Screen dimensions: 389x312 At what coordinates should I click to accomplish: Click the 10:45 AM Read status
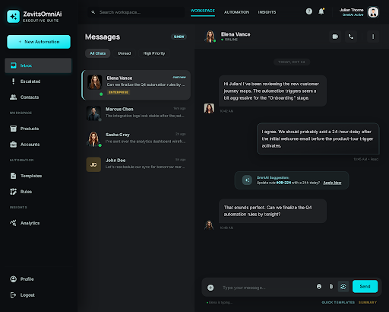366,159
